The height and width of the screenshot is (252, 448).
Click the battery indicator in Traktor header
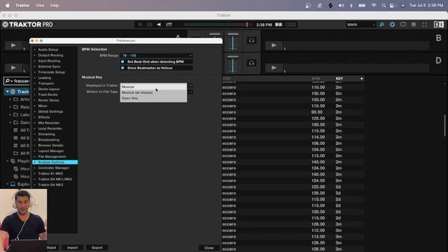[x=279, y=24]
